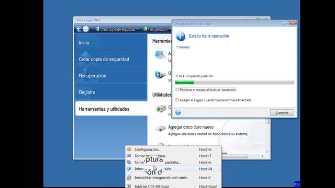Click the Agregar disco duro nuevo icon

pos(160,128)
